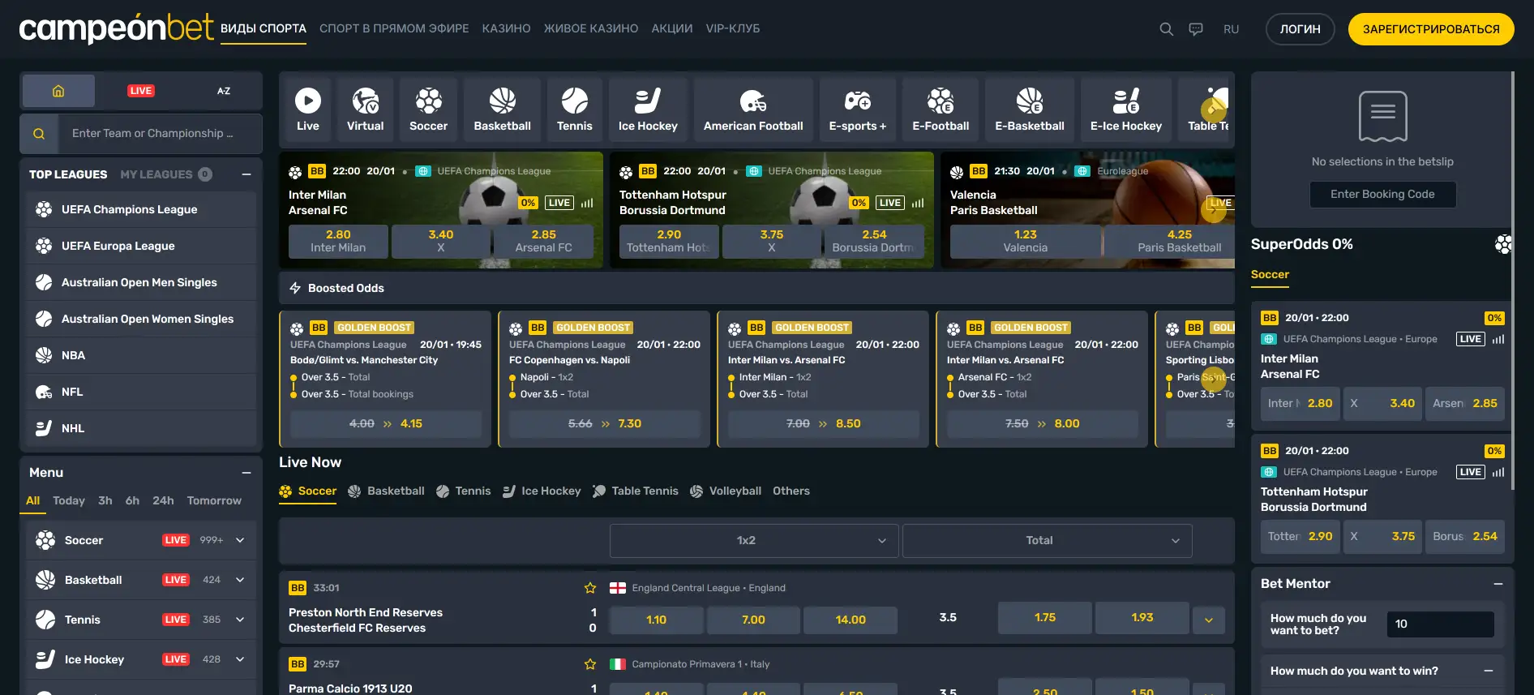Open the Total market dropdown
The height and width of the screenshot is (695, 1534).
coord(1047,541)
